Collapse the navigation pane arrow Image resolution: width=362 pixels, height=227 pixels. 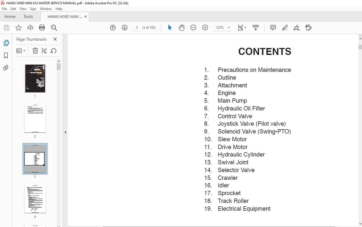65,132
